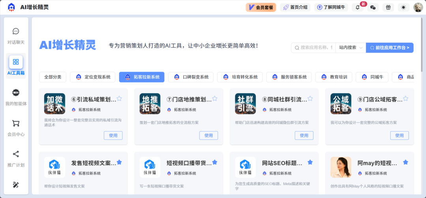Viewport: 426px width, 198px height.
Task: Click the gift box icon
Action: point(388,7)
